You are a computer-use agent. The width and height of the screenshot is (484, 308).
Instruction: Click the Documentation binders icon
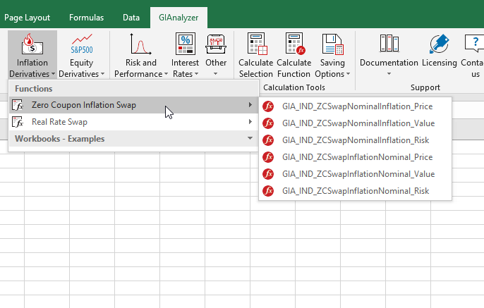point(389,43)
